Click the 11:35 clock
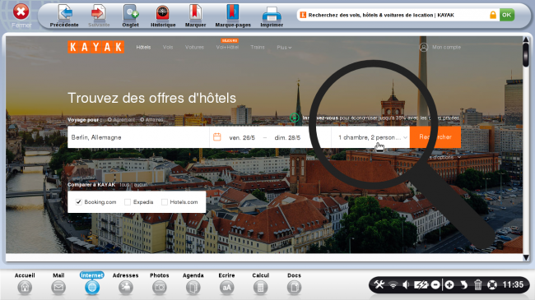This screenshot has width=535, height=300. pos(513,284)
